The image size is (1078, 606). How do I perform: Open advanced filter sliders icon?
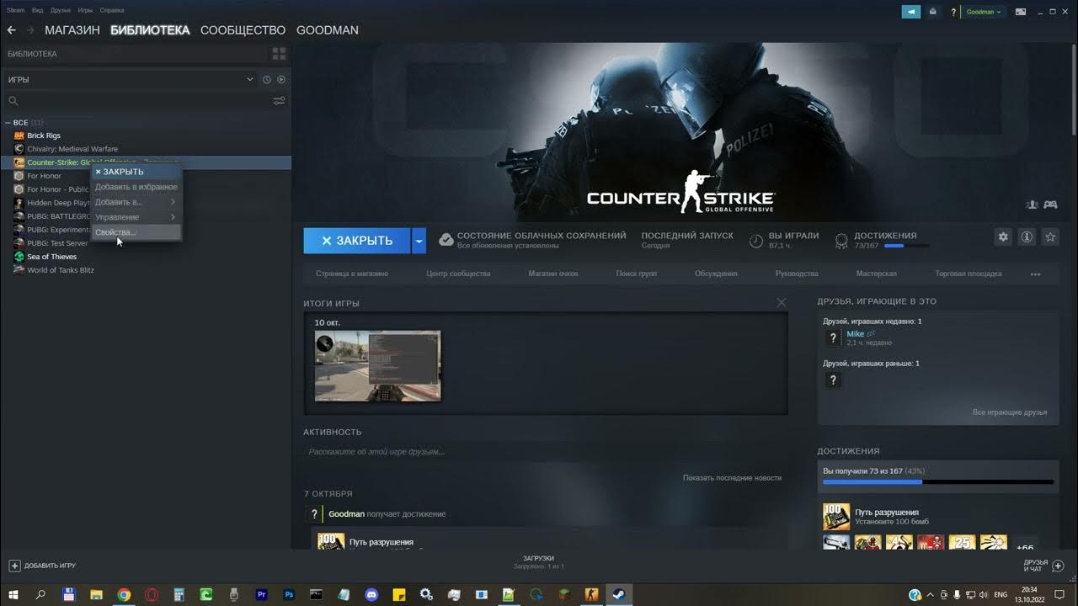[x=279, y=101]
